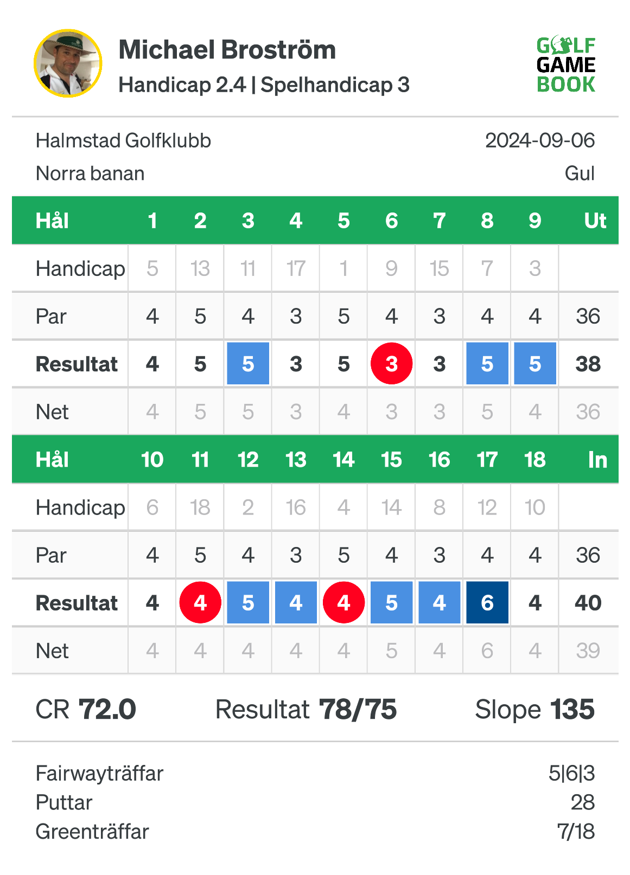
Task: Click the player name Michael Broström
Action: 227,50
